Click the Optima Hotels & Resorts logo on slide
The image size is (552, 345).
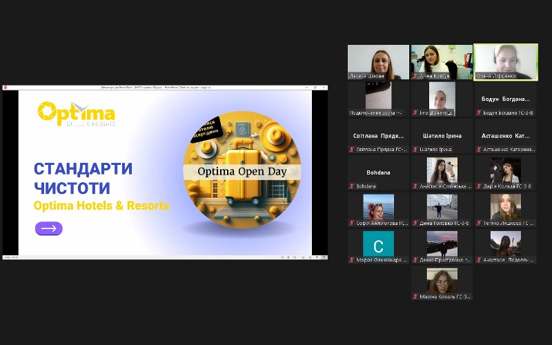pos(77,114)
